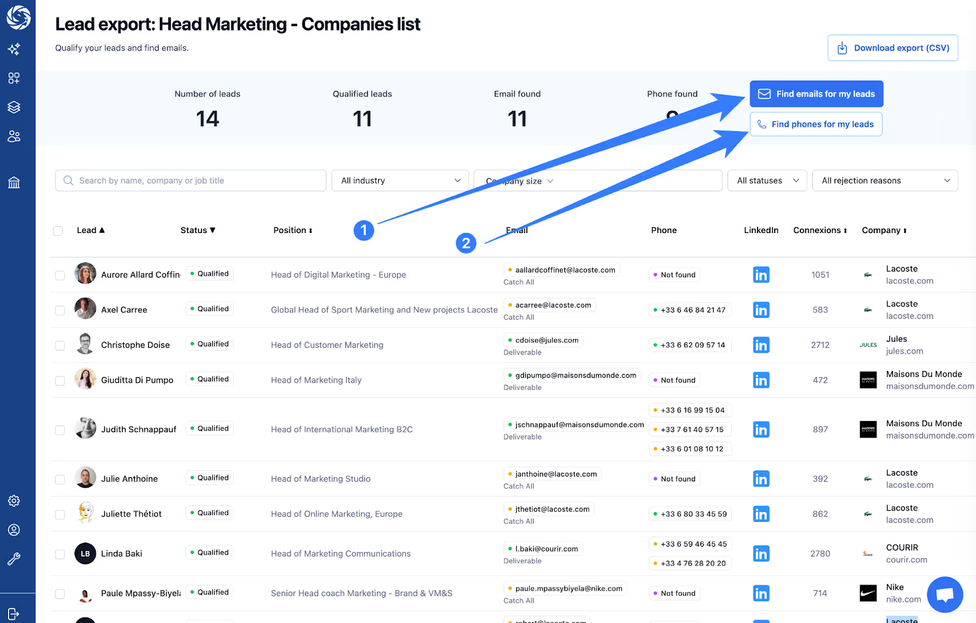Open Giuditta Di Pumpo's LinkedIn icon

[x=761, y=380]
